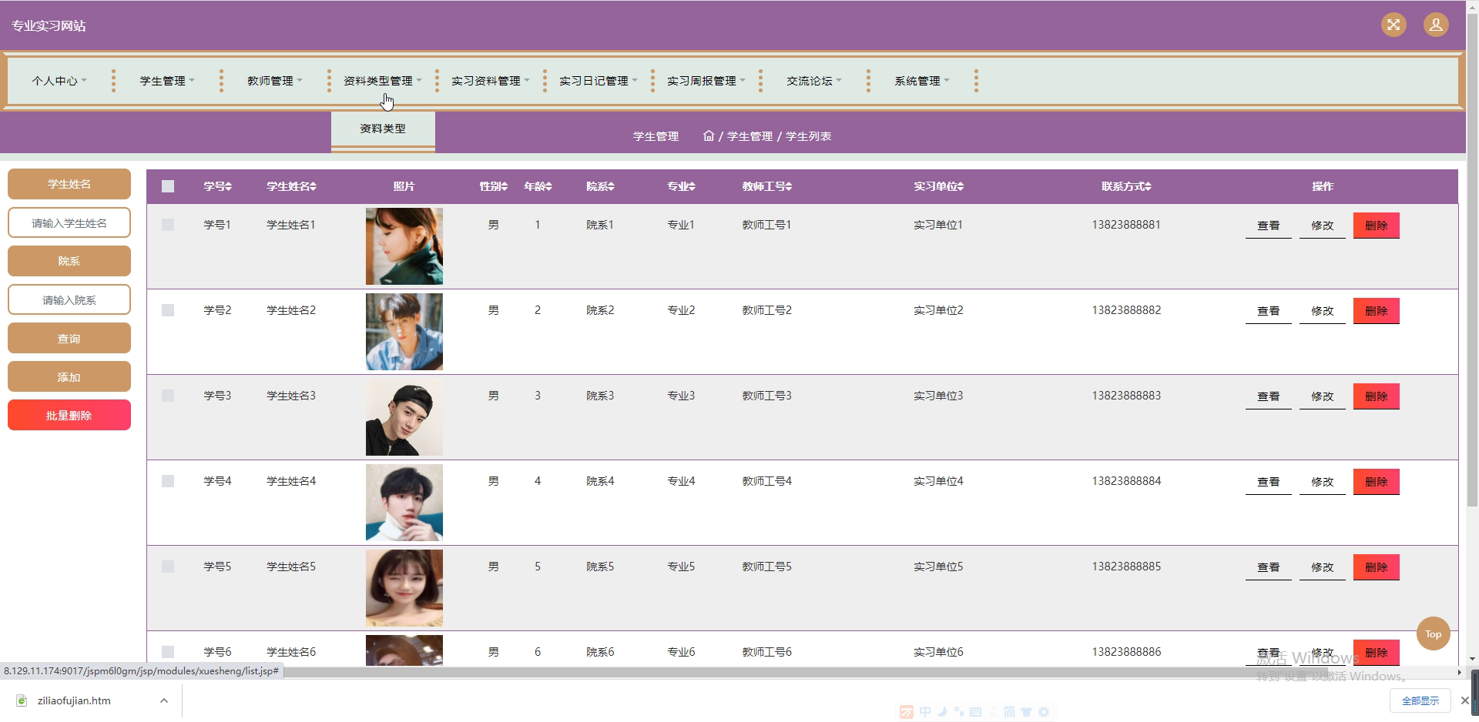Expand the 实习日记管理 menu
This screenshot has width=1479, height=722.
click(x=599, y=81)
